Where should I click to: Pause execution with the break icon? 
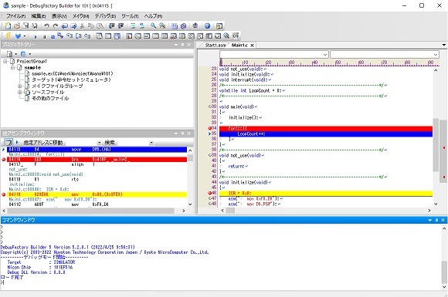pyautogui.click(x=44, y=36)
